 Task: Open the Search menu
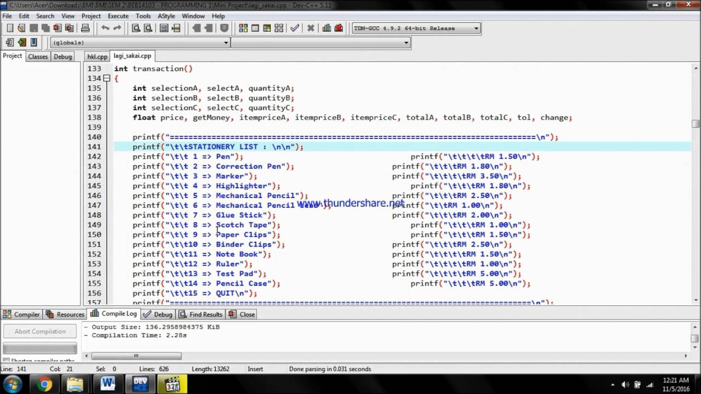45,16
